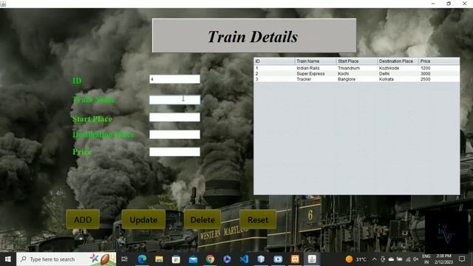Click the Java application taskbar icon

point(312,259)
